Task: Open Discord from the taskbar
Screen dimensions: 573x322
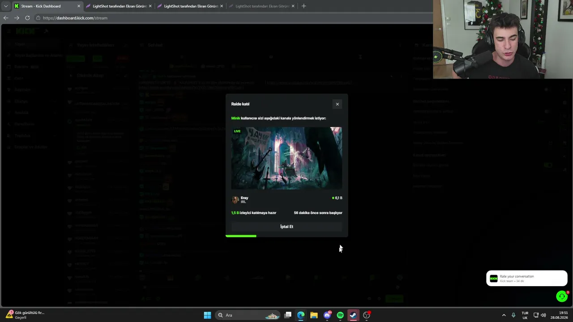Action: click(327, 315)
